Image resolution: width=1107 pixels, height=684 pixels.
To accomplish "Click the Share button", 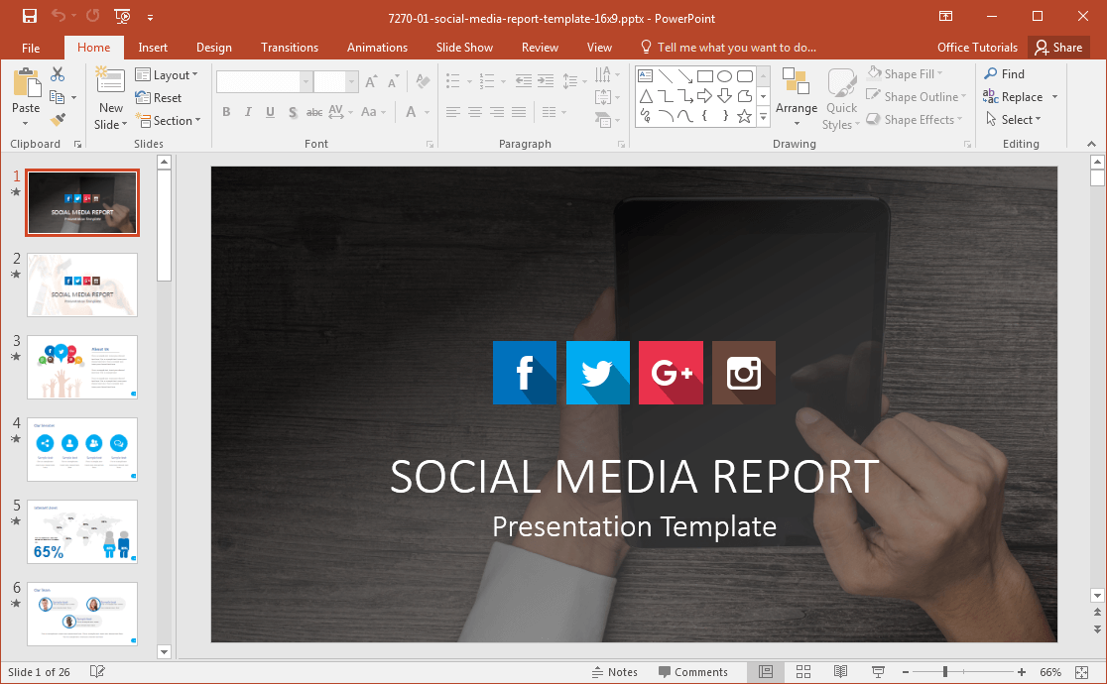I will (1058, 48).
